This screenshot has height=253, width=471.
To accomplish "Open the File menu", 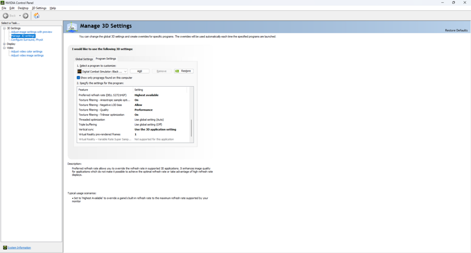I will 4,8.
